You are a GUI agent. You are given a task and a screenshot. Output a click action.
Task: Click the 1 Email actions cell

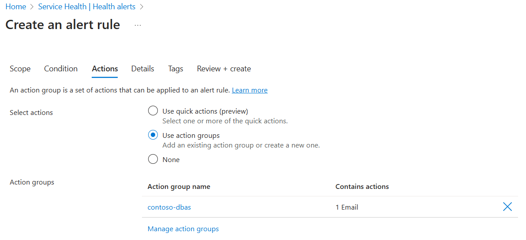coord(347,207)
